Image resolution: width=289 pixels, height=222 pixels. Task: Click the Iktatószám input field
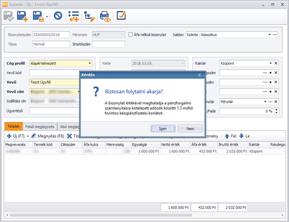coord(109,44)
